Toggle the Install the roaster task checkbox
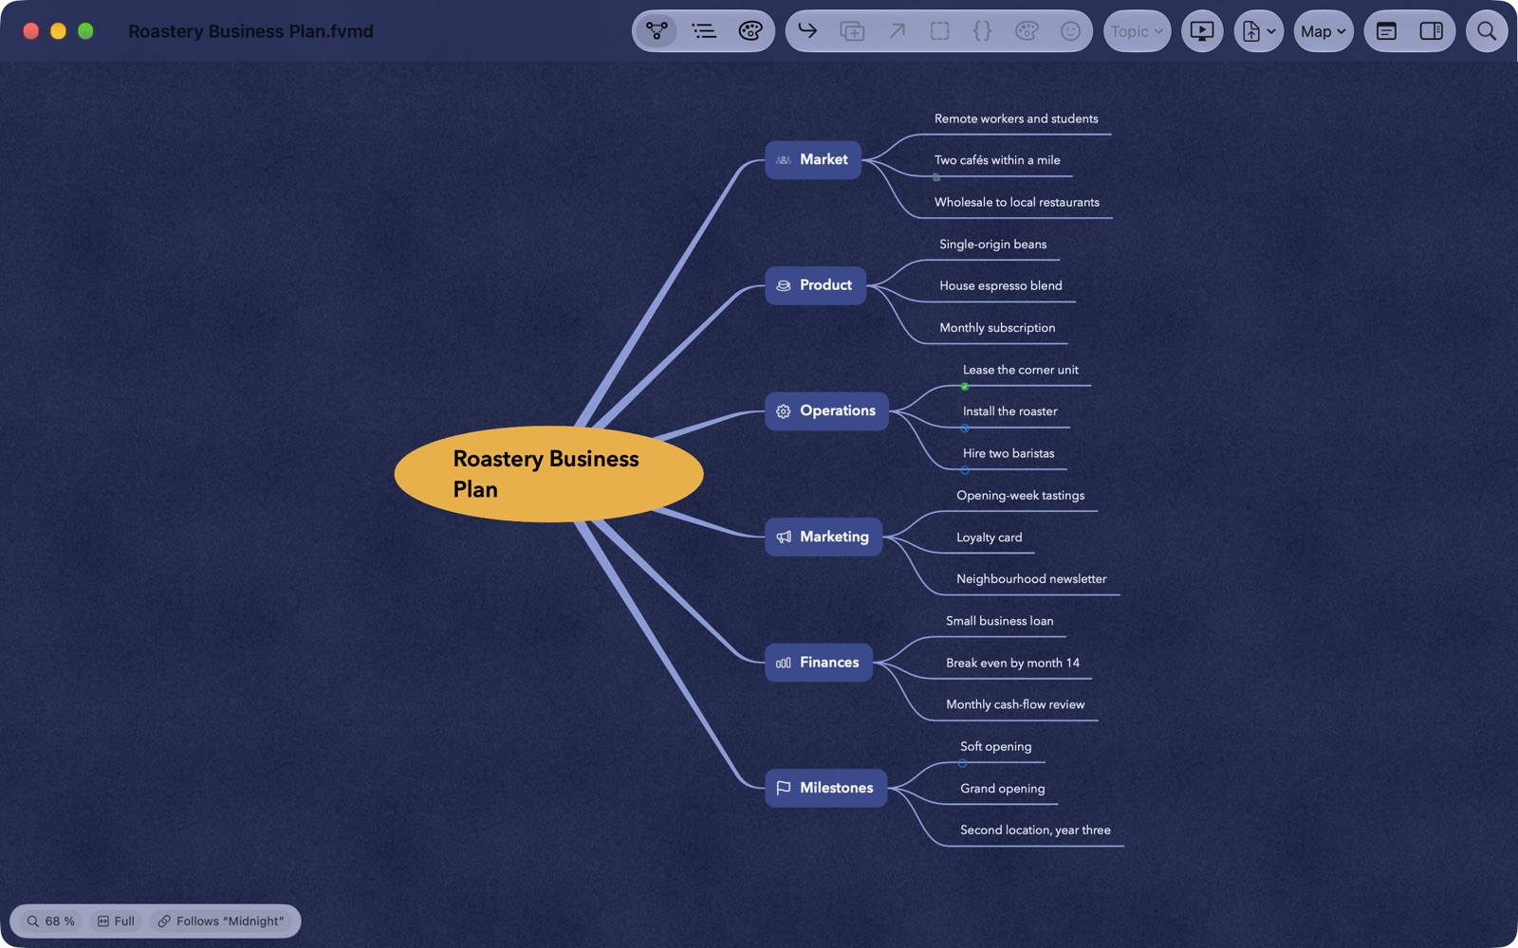The image size is (1518, 948). coord(965,428)
